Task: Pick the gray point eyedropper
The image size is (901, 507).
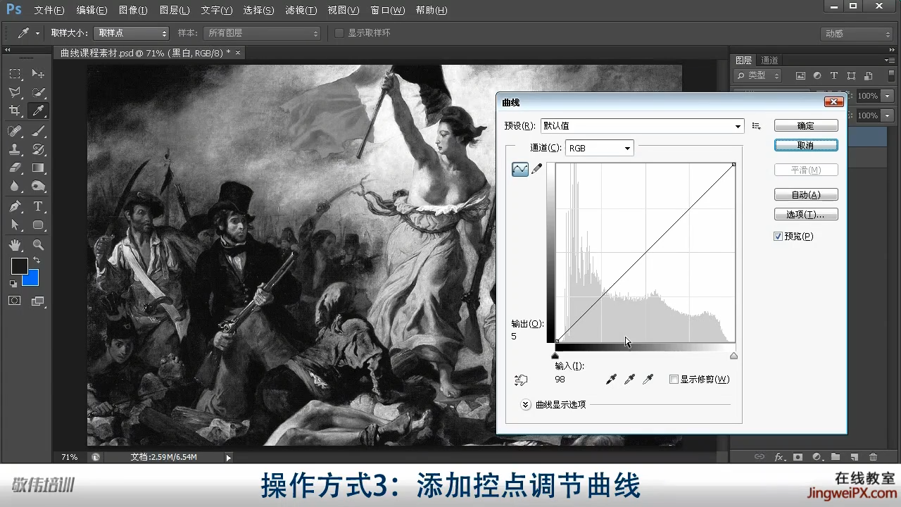Action: [x=630, y=380]
